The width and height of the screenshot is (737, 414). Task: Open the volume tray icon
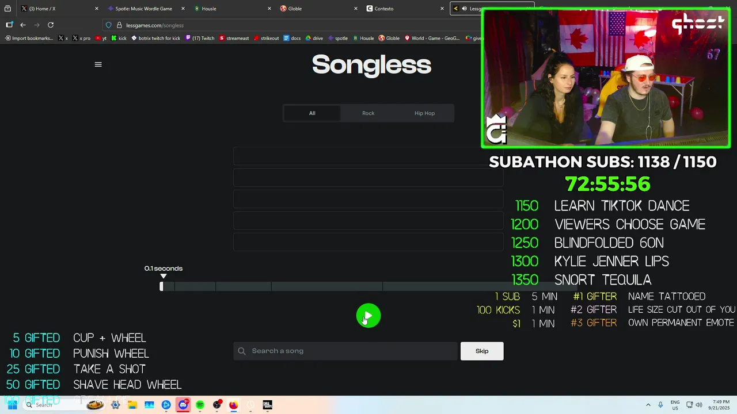pos(698,405)
